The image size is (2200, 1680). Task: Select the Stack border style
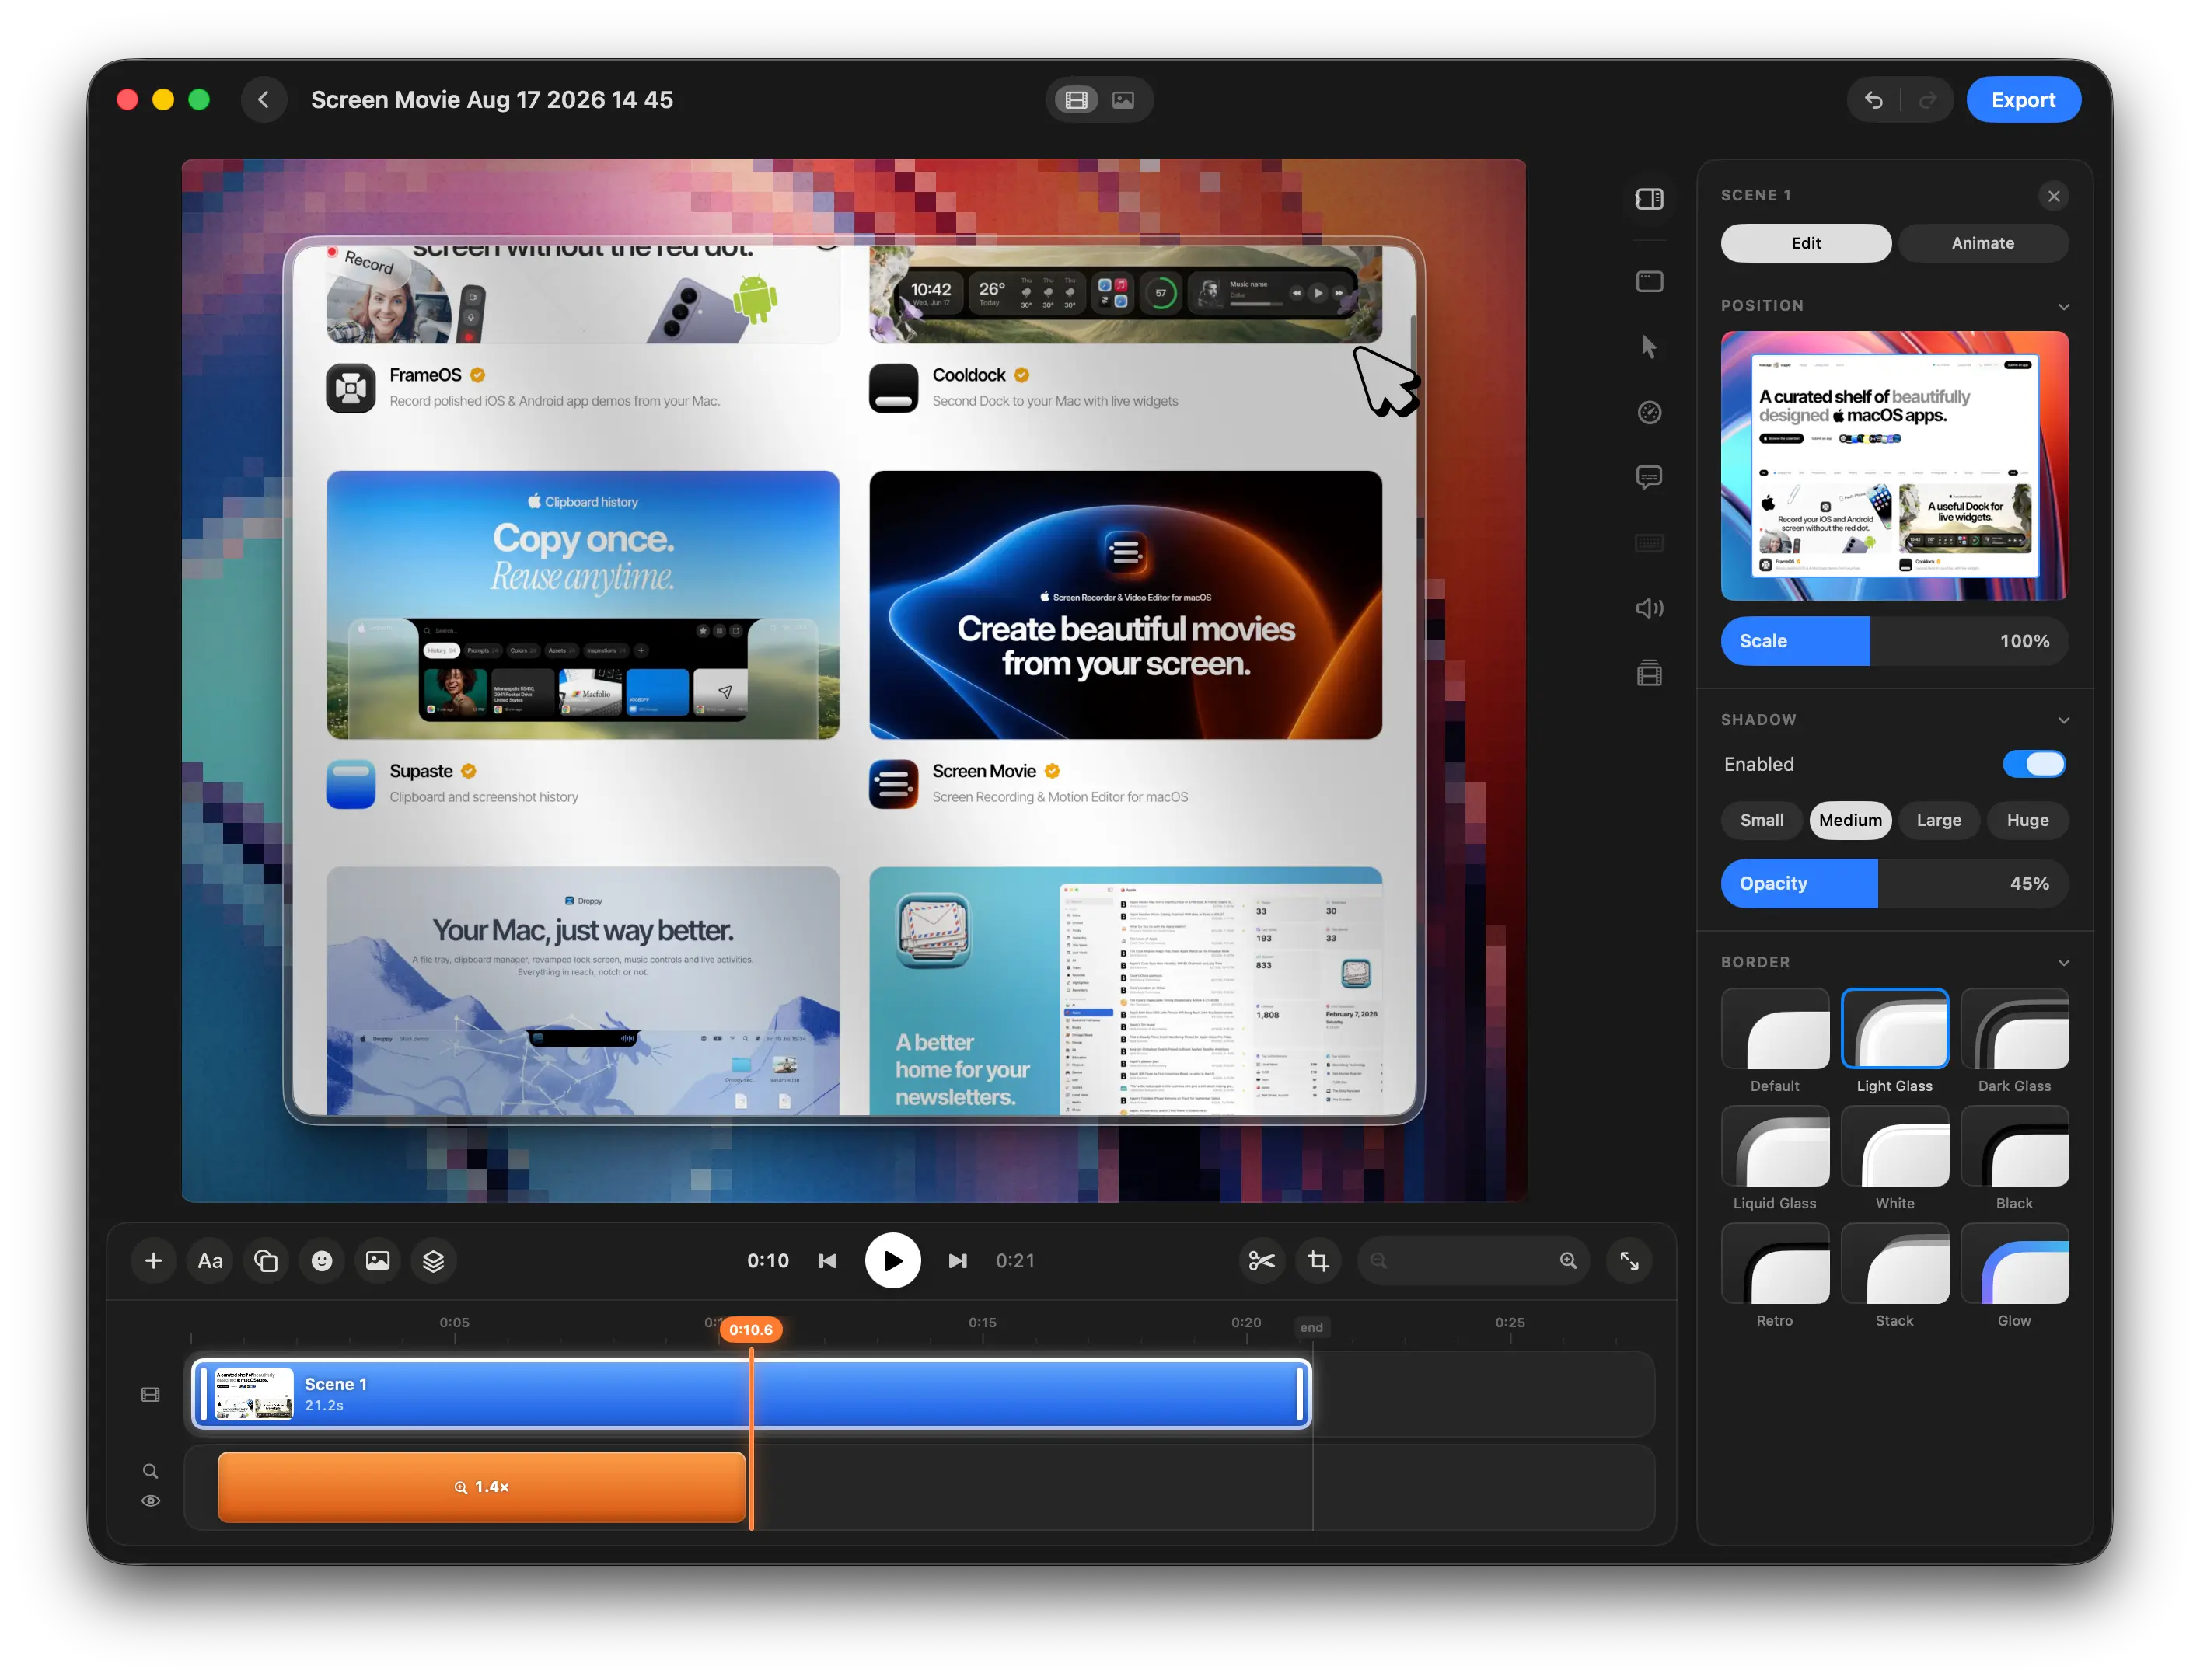pos(1894,1263)
